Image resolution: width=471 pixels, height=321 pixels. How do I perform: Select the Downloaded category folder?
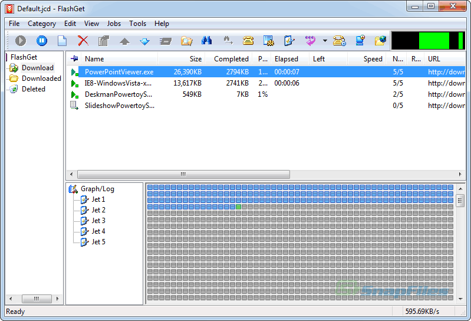pos(41,78)
